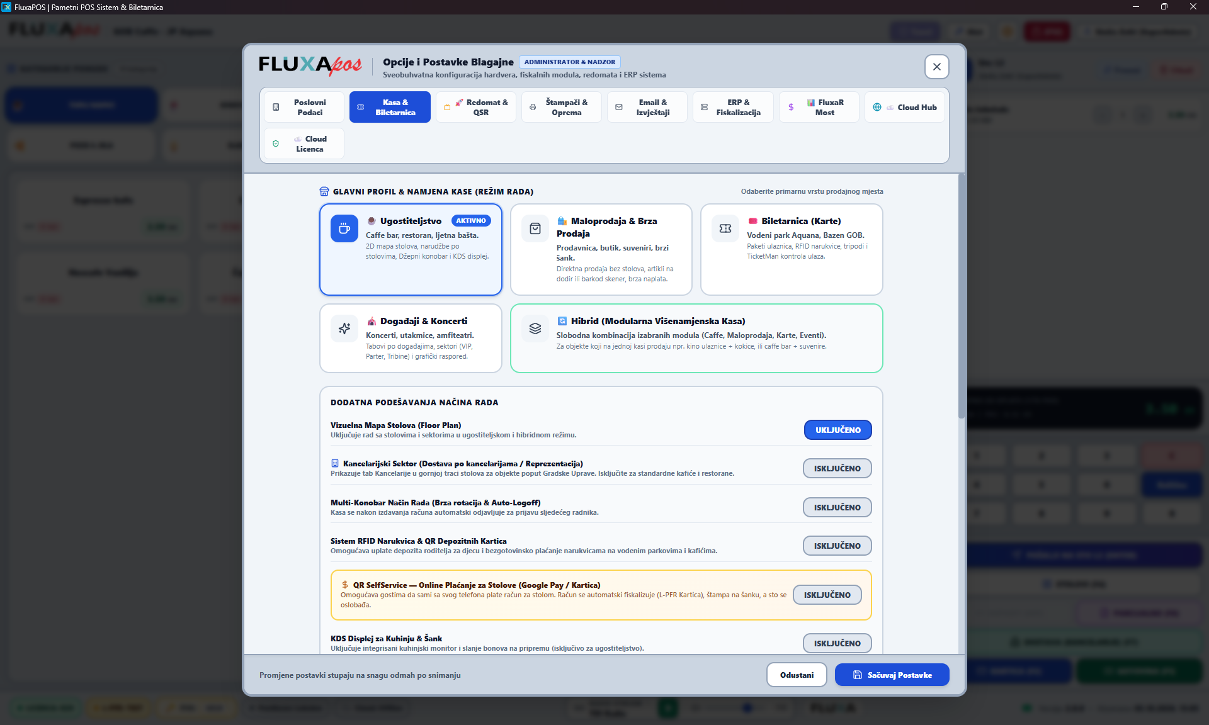
Task: Switch to the FluxaR Most tab
Action: (x=819, y=107)
